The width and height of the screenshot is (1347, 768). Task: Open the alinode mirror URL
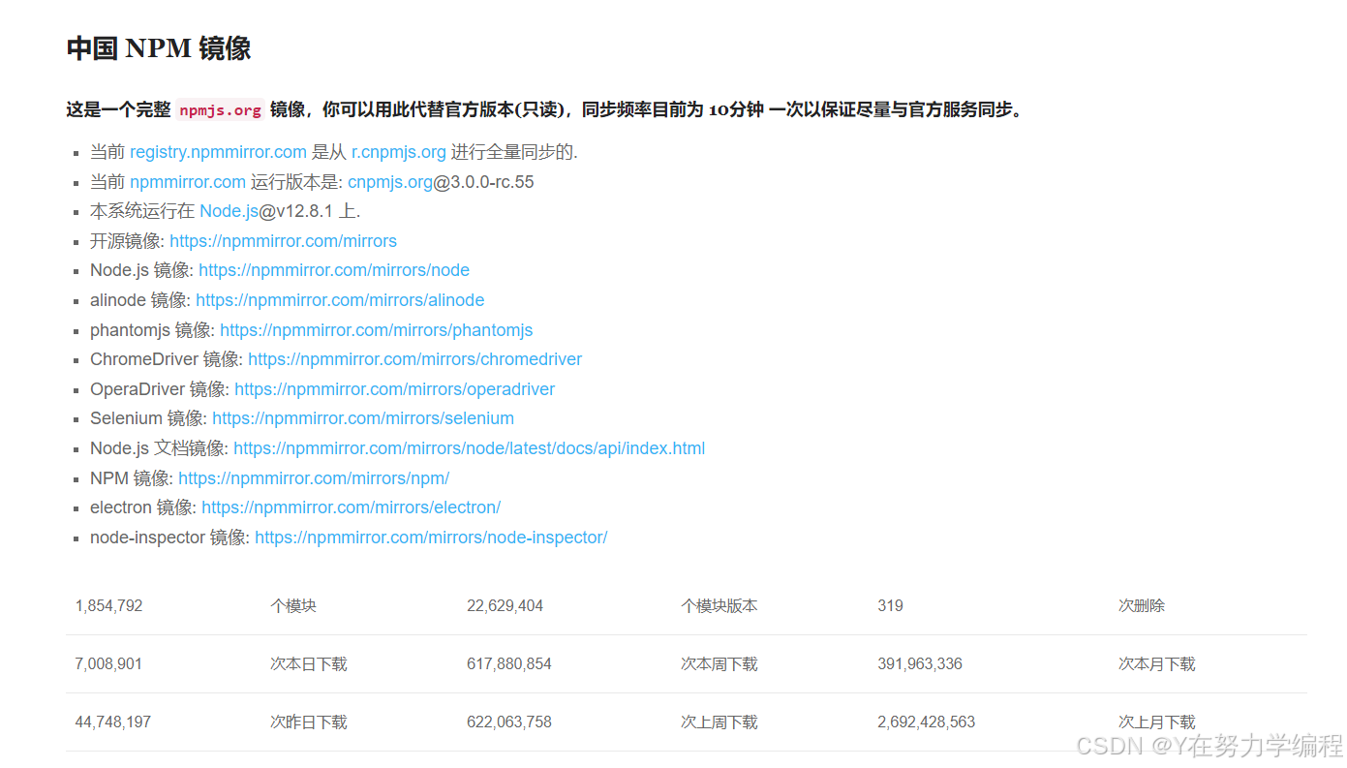[x=340, y=300]
